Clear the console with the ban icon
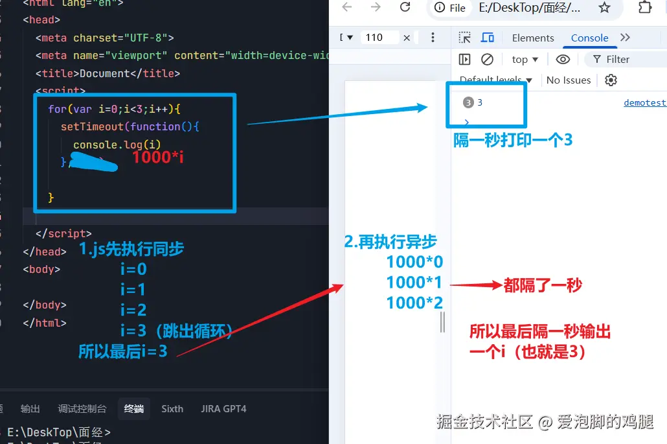Viewport: 667px width, 444px height. pos(487,59)
